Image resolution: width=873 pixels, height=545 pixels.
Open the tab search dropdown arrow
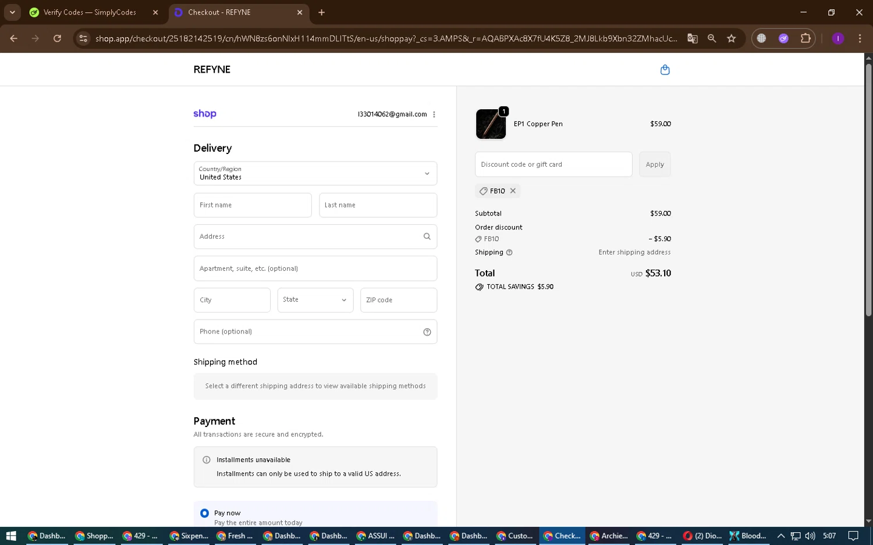[12, 12]
